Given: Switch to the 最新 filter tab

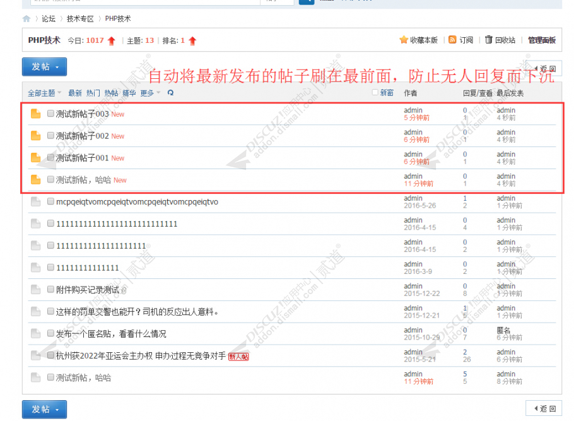Looking at the screenshot, I should (x=75, y=93).
